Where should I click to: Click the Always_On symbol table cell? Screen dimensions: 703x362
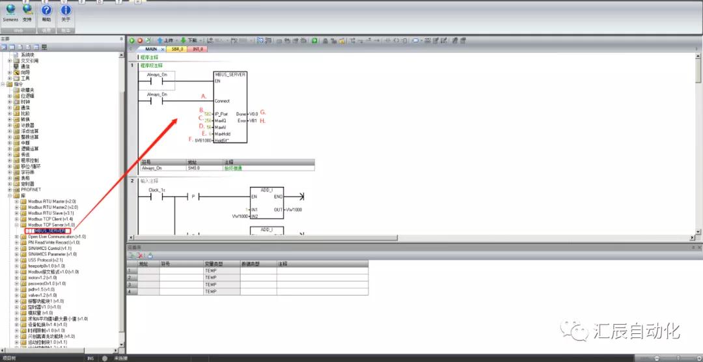pos(163,168)
